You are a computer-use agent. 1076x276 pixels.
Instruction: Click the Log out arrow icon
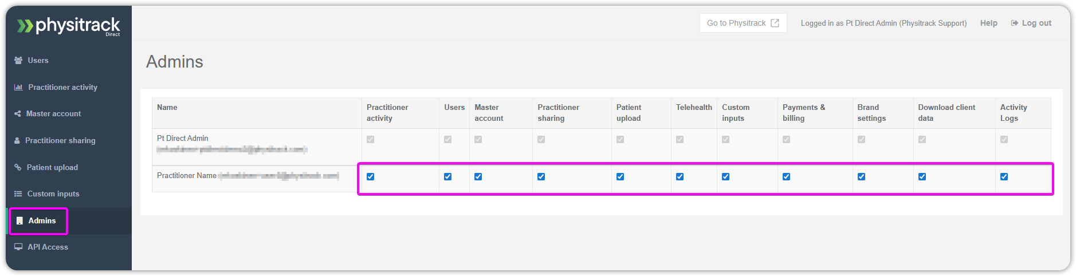click(1015, 23)
